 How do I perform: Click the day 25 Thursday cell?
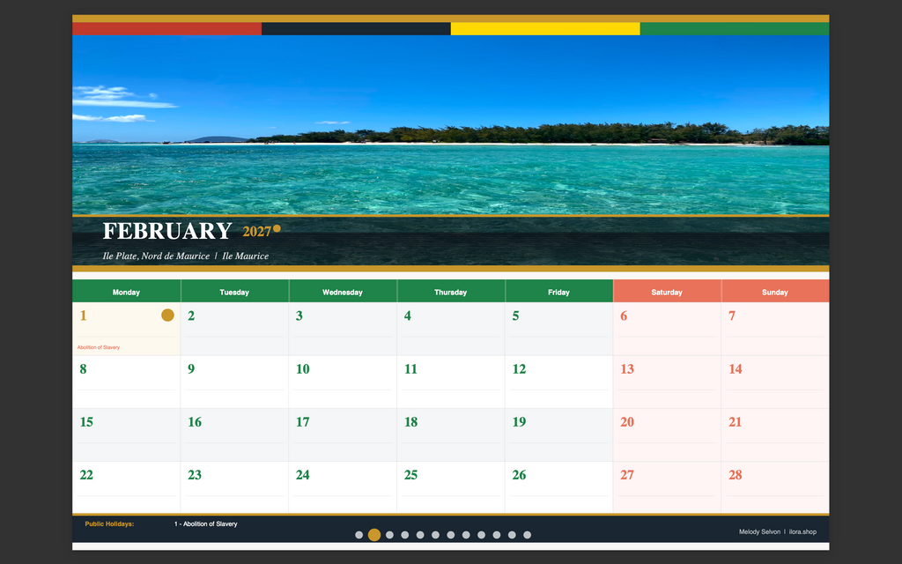(450, 487)
